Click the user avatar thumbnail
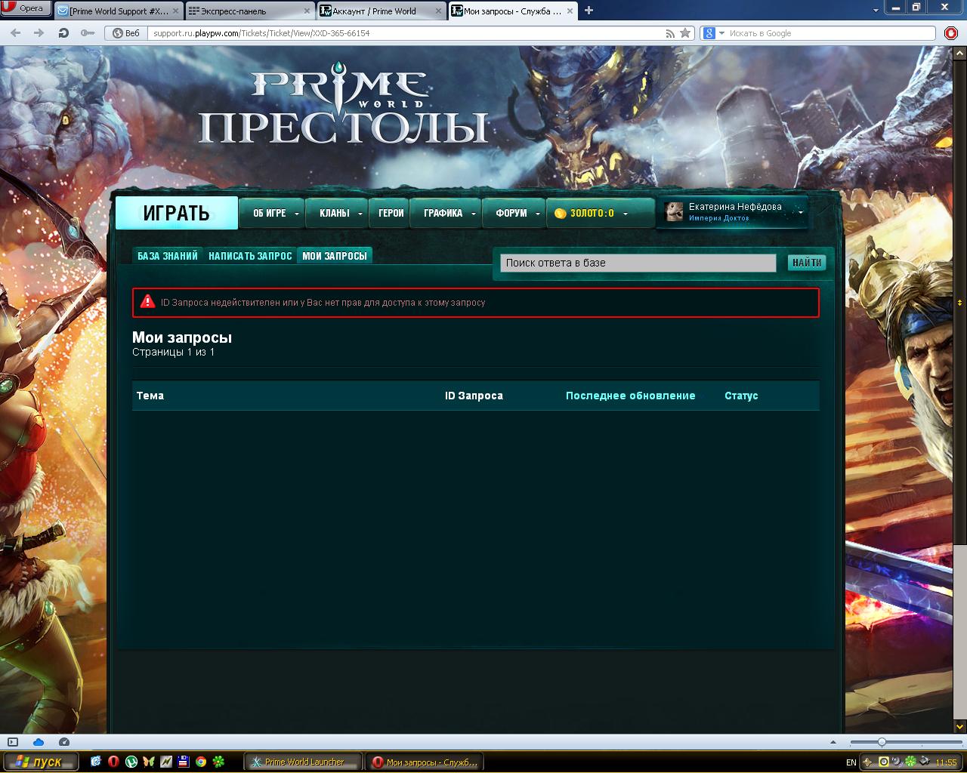 click(x=674, y=212)
